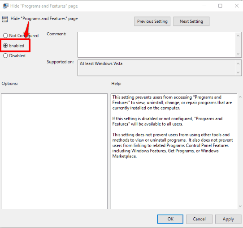243x228 pixels.
Task: Click the policy heading next to the icon
Action: point(44,19)
